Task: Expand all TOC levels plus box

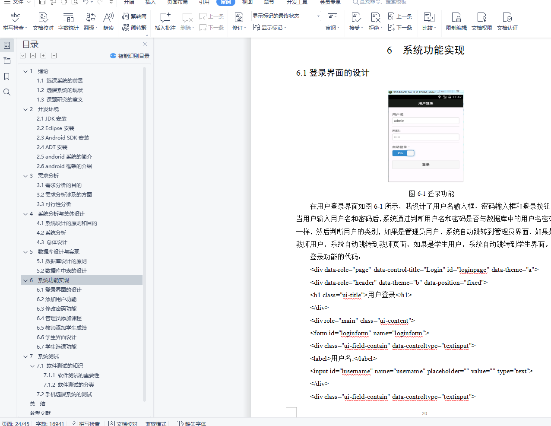Action: 43,55
